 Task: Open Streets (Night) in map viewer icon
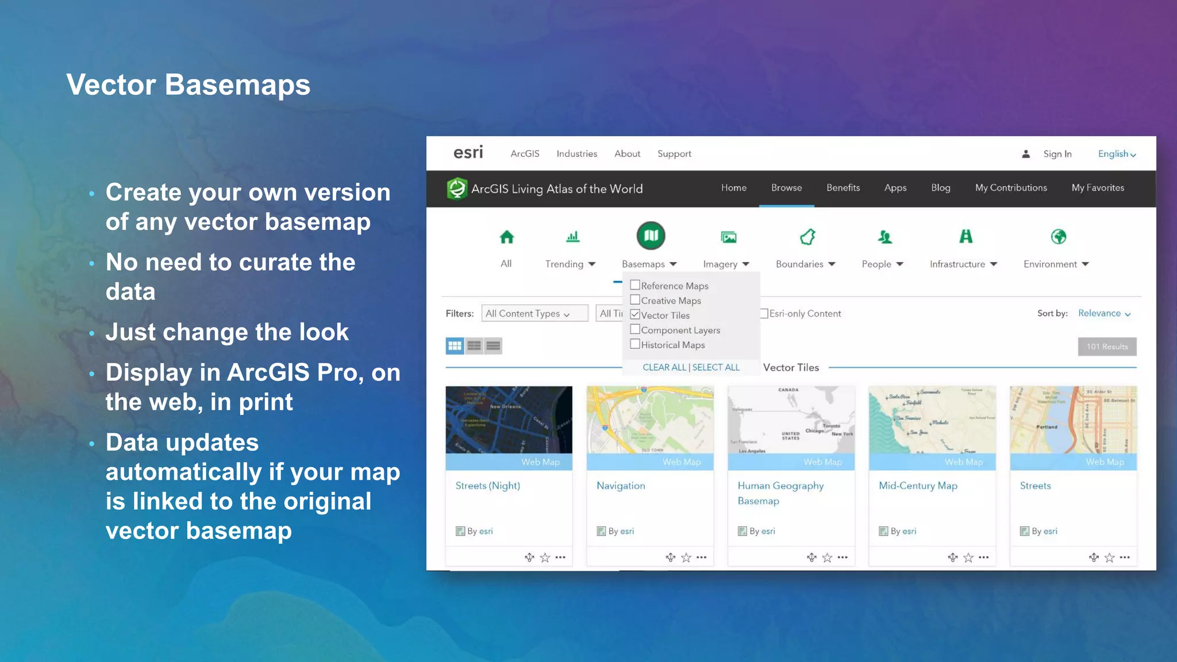(529, 557)
